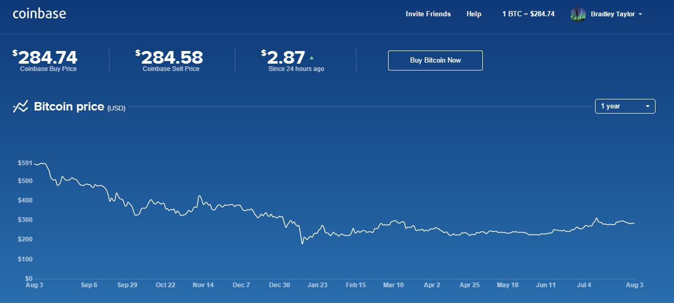Click the Bitcoin price heading
Viewport: 674px width, 303px height.
[69, 107]
